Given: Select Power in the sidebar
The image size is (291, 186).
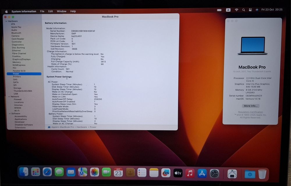Looking at the screenshot, I should point(24,74).
